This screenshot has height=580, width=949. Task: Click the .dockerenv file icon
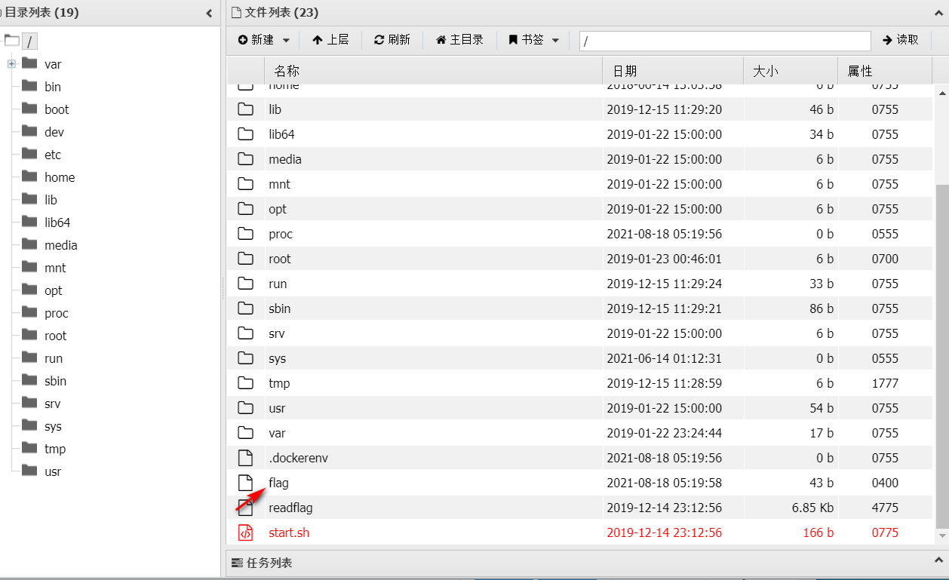pyautogui.click(x=245, y=458)
